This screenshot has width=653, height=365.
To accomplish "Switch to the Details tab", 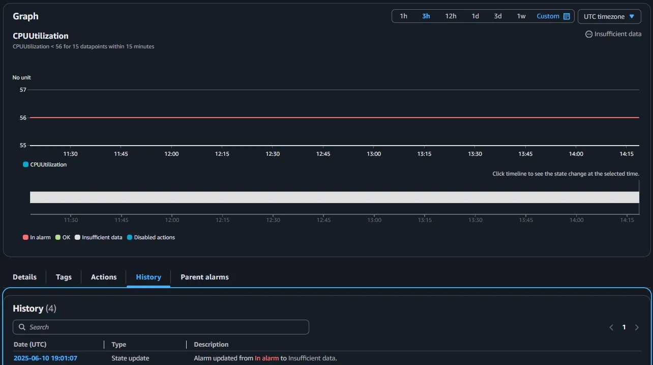I will 24,277.
